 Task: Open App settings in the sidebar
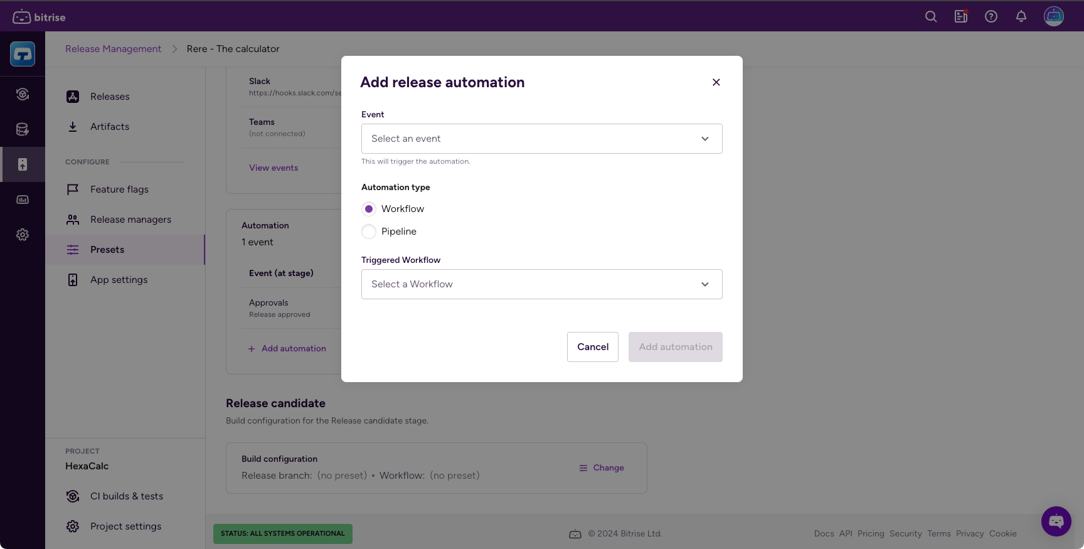[x=125, y=280]
